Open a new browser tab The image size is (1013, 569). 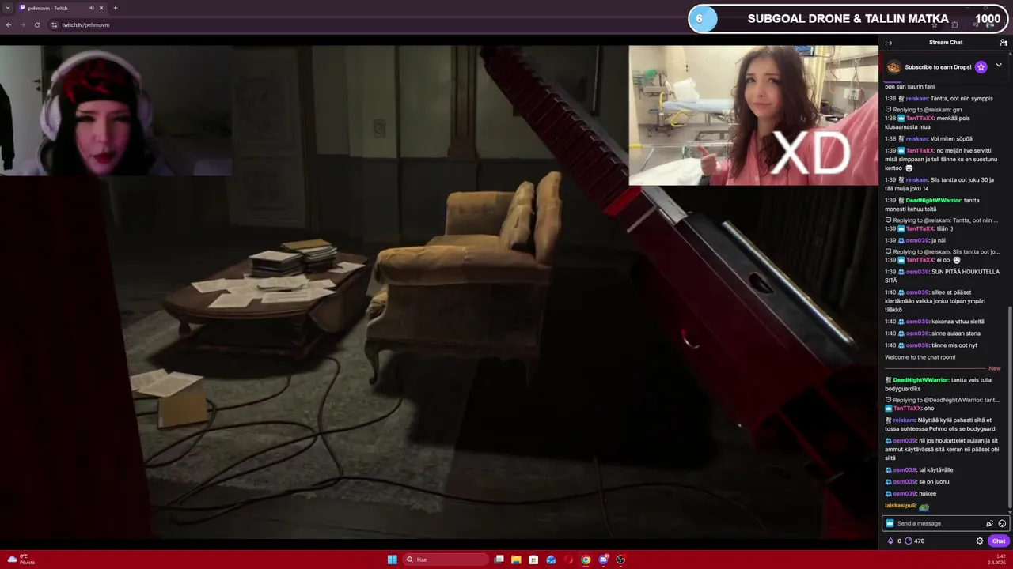(x=116, y=8)
